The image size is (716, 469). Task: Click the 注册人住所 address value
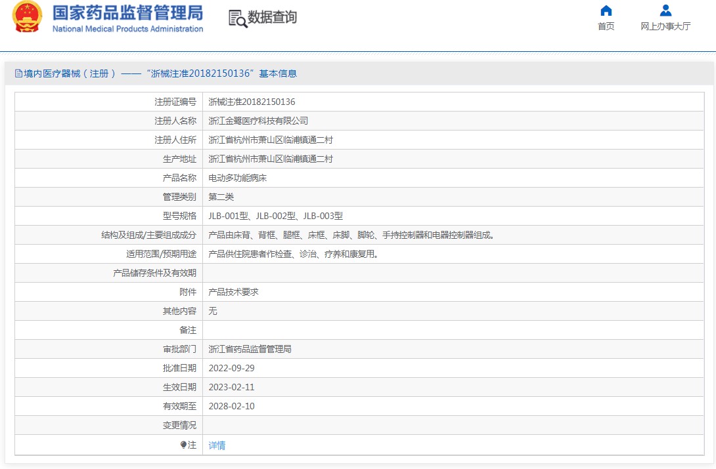coord(271,140)
